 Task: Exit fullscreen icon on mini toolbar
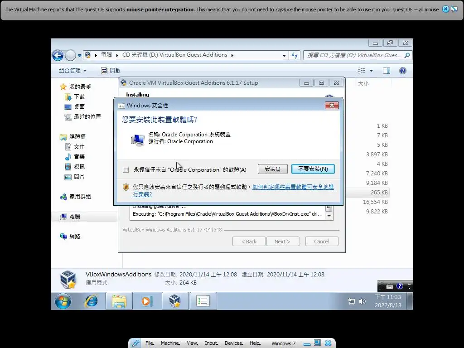click(x=317, y=343)
